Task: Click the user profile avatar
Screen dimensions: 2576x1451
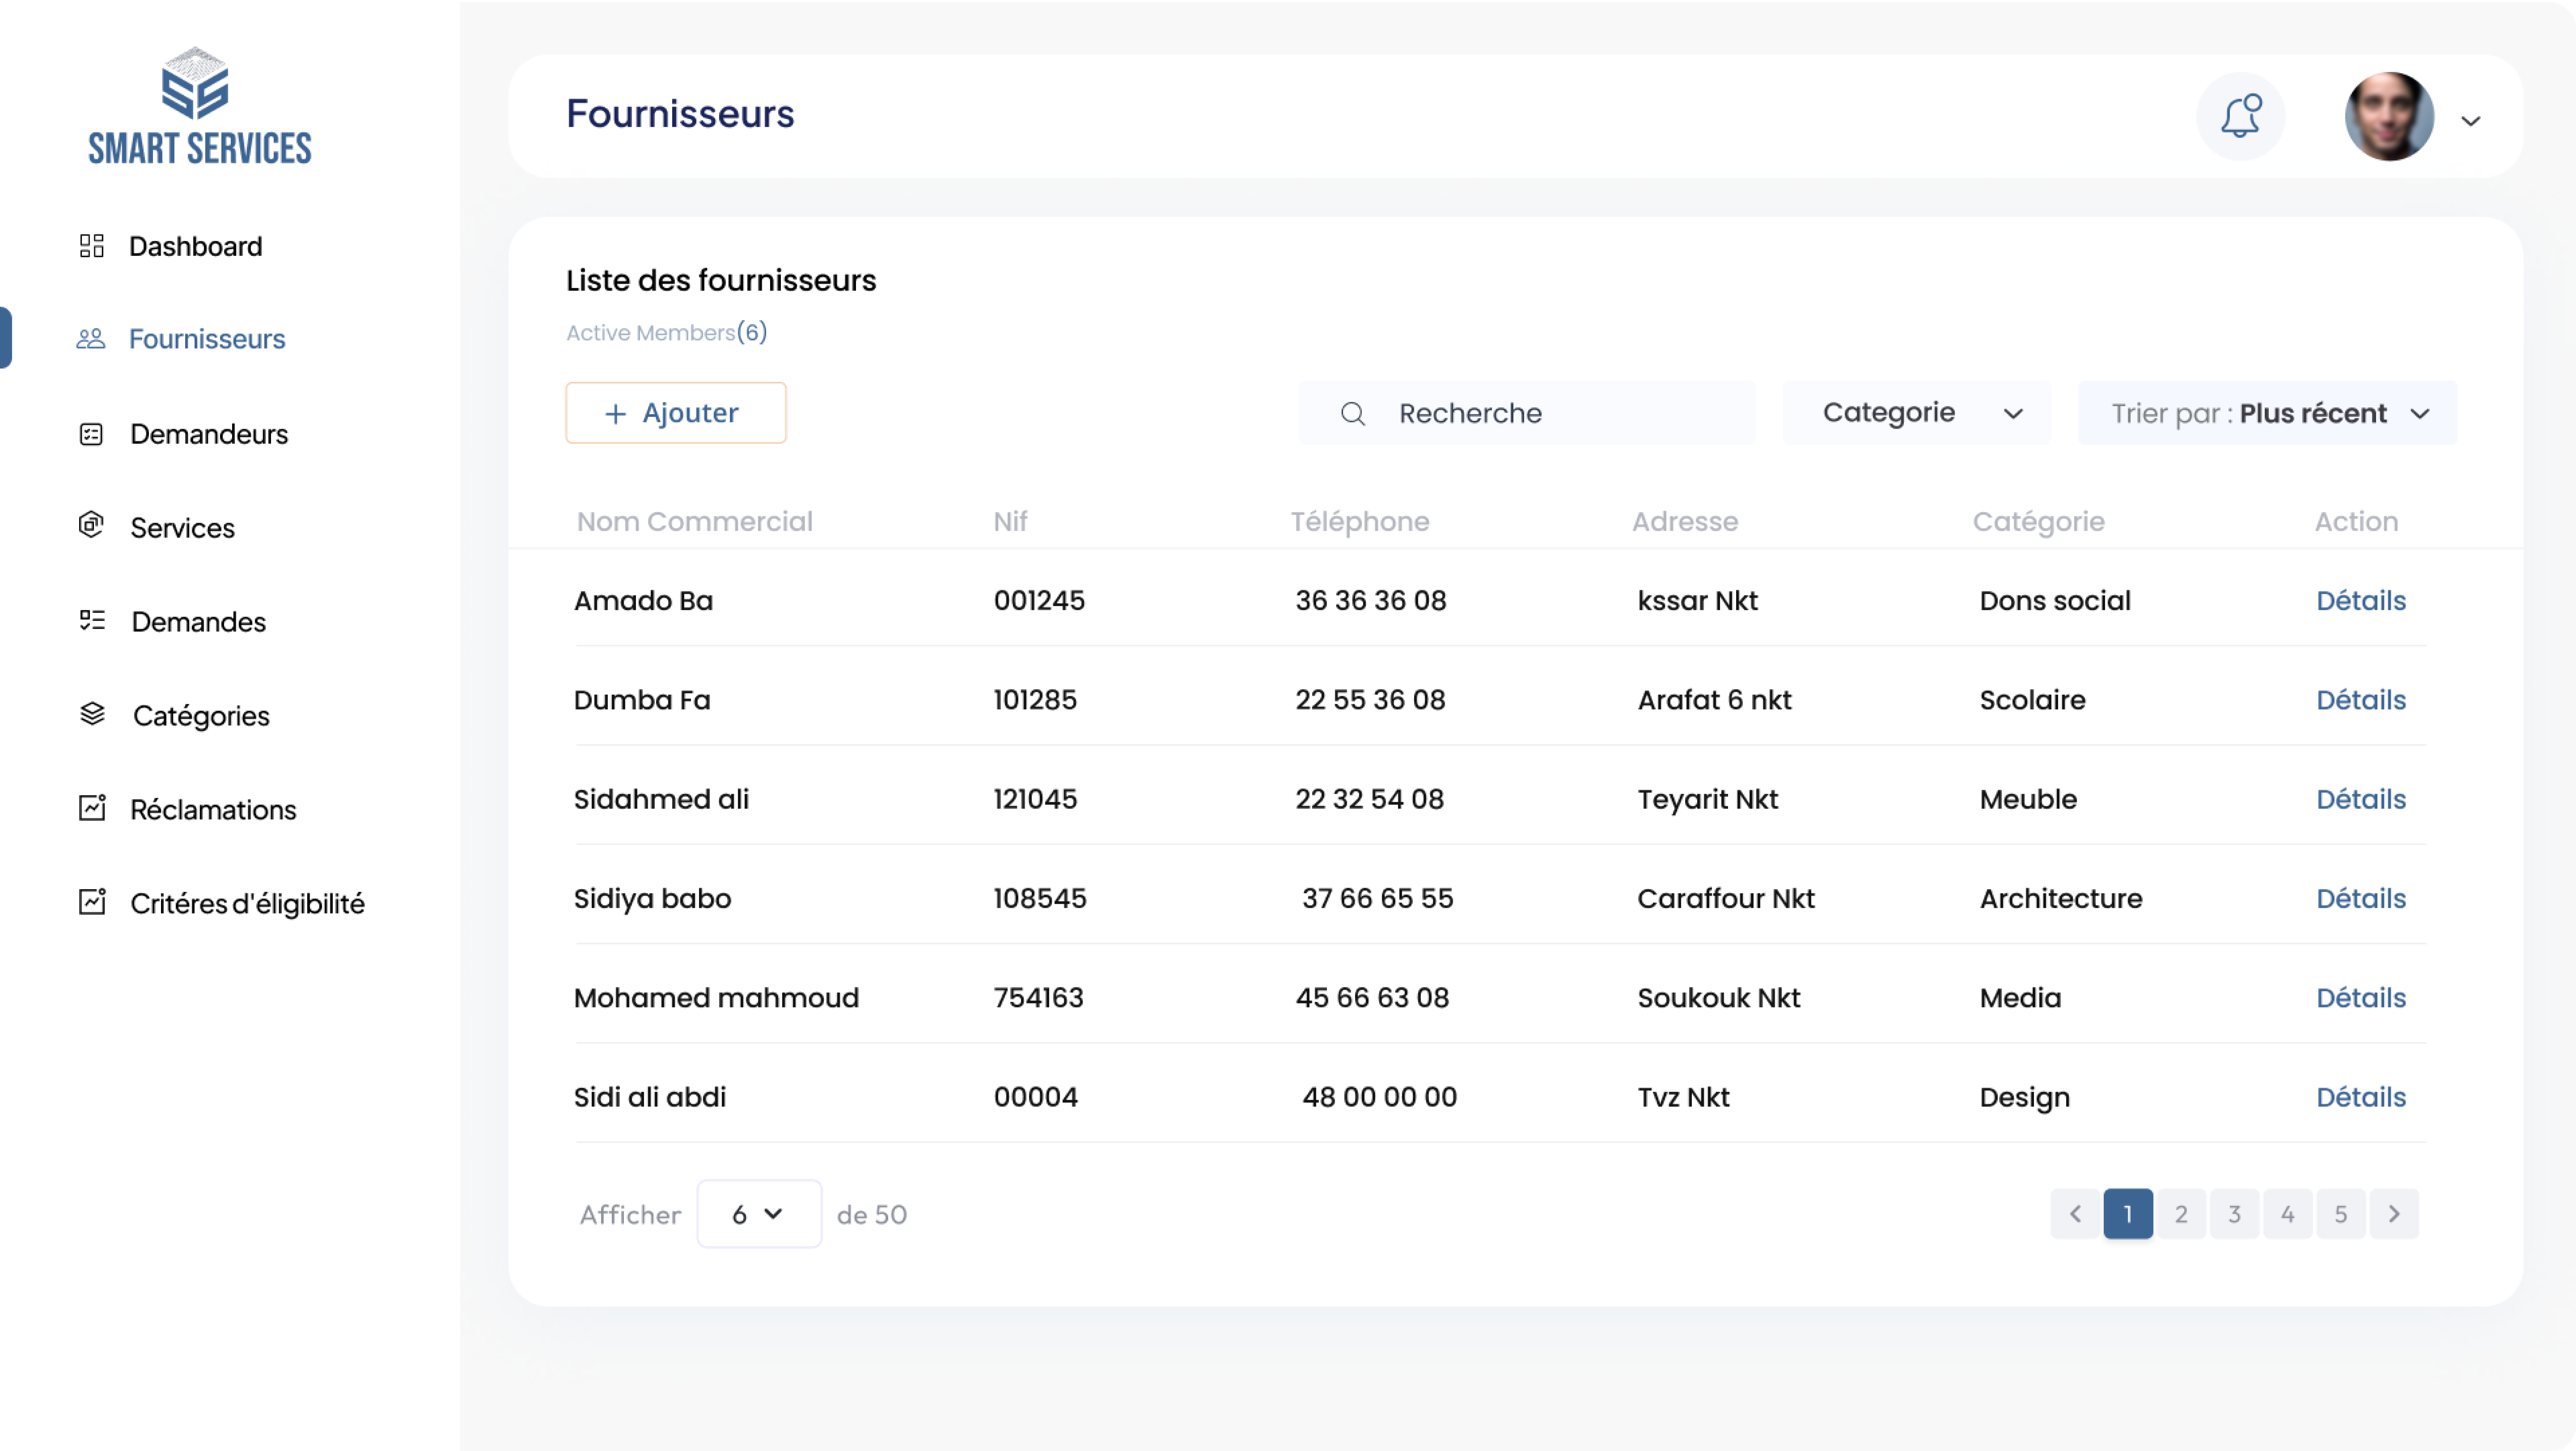Action: point(2389,116)
